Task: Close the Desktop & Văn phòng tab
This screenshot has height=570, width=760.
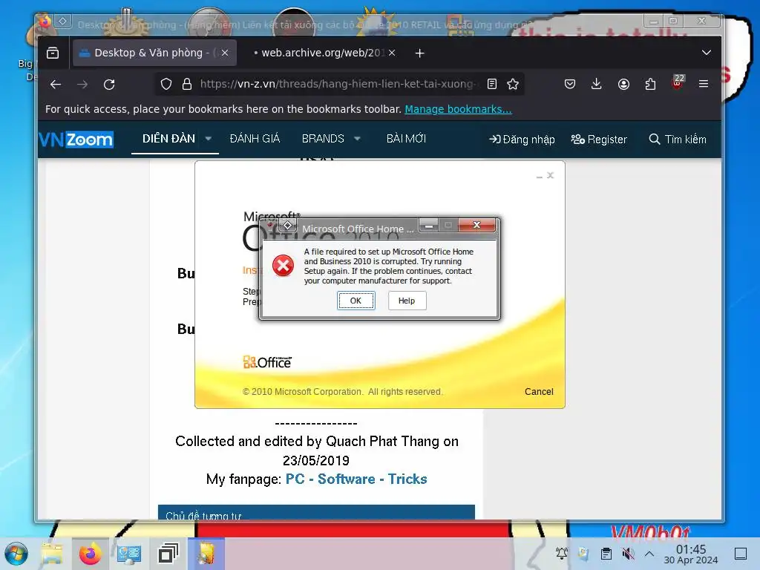Action: [225, 53]
